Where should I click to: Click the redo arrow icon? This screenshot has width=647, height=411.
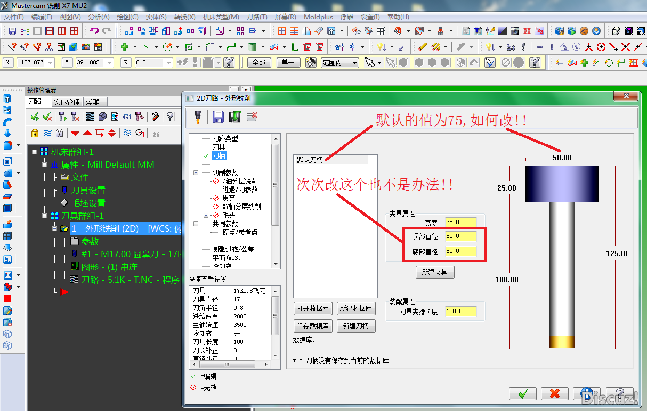pos(107,31)
